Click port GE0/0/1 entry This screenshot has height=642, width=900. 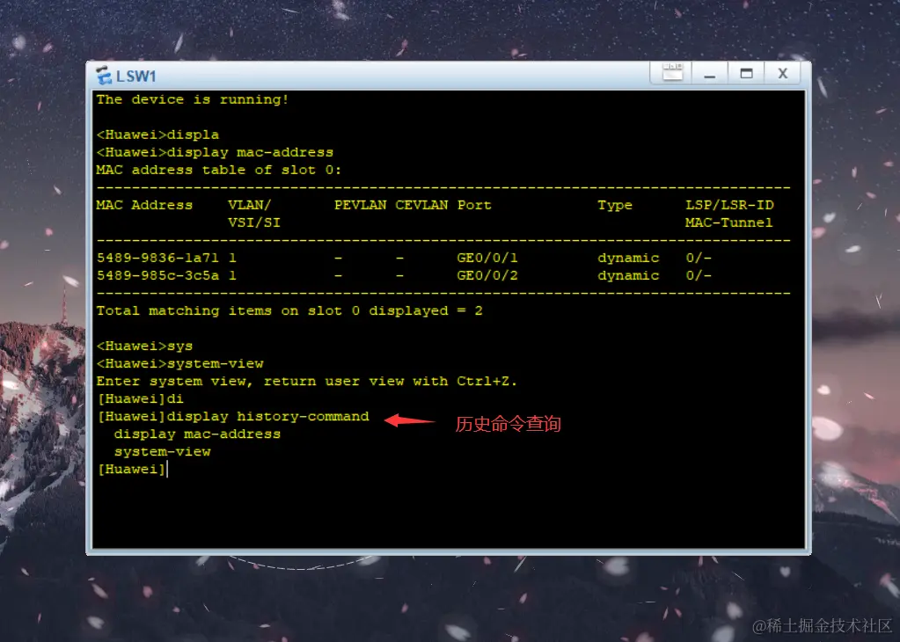point(487,258)
